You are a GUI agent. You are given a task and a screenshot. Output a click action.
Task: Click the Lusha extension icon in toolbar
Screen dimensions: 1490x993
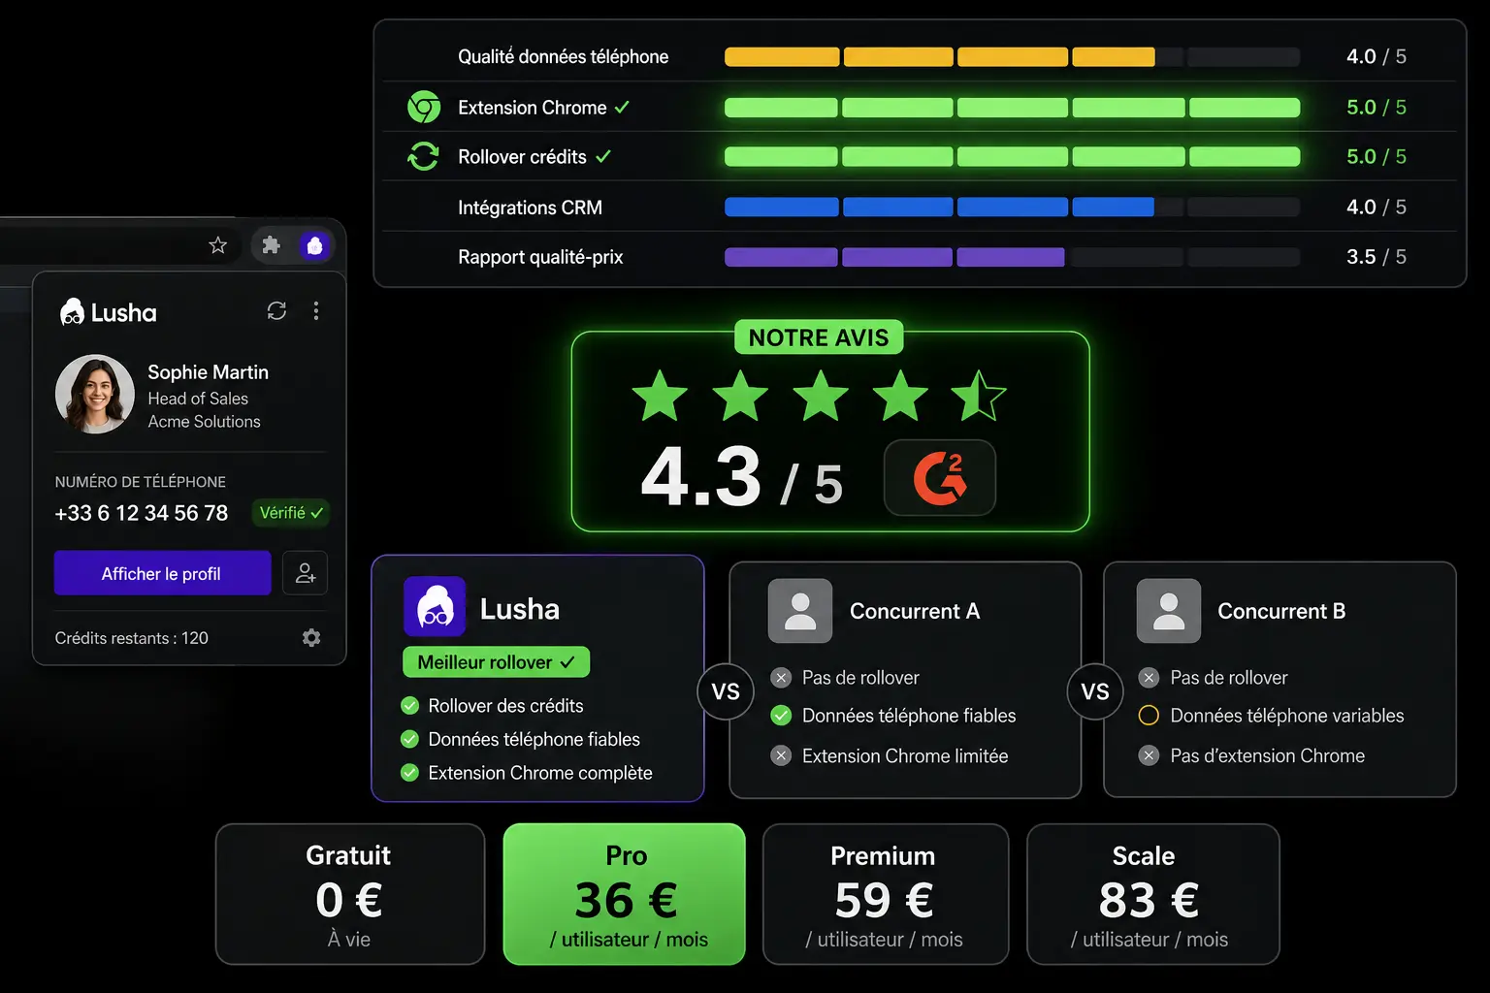[314, 245]
